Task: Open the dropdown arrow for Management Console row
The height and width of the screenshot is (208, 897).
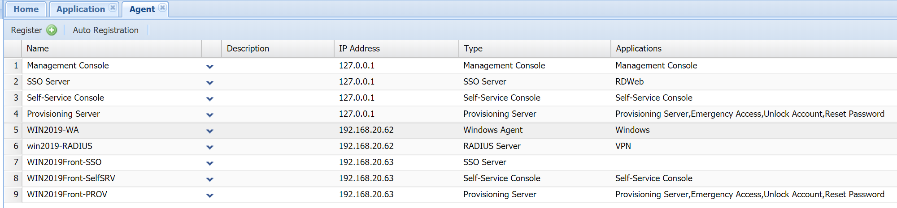Action: coord(209,67)
